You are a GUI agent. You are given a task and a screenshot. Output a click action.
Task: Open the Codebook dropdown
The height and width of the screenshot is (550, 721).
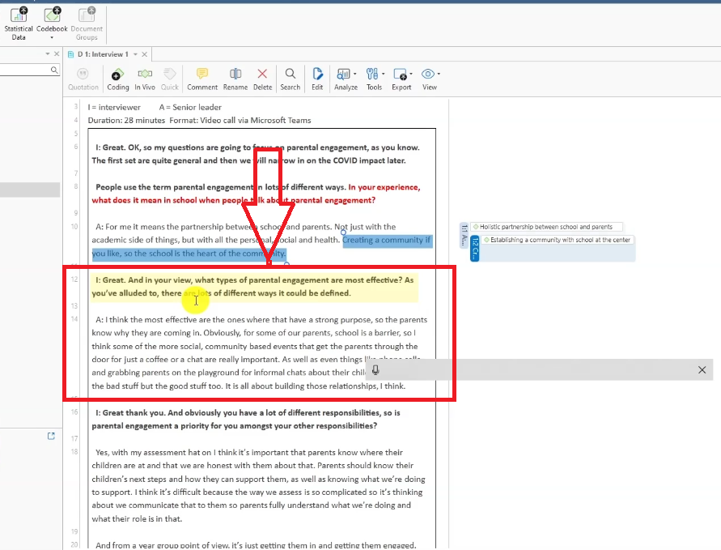click(52, 37)
